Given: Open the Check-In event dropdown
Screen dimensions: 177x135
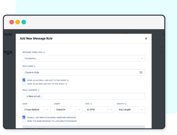Looking at the screenshot, I should (68, 110).
